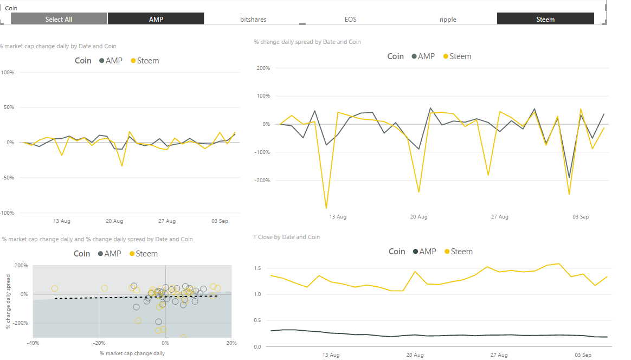Click the Steem legend dot in the daily spread line chart

446,56
